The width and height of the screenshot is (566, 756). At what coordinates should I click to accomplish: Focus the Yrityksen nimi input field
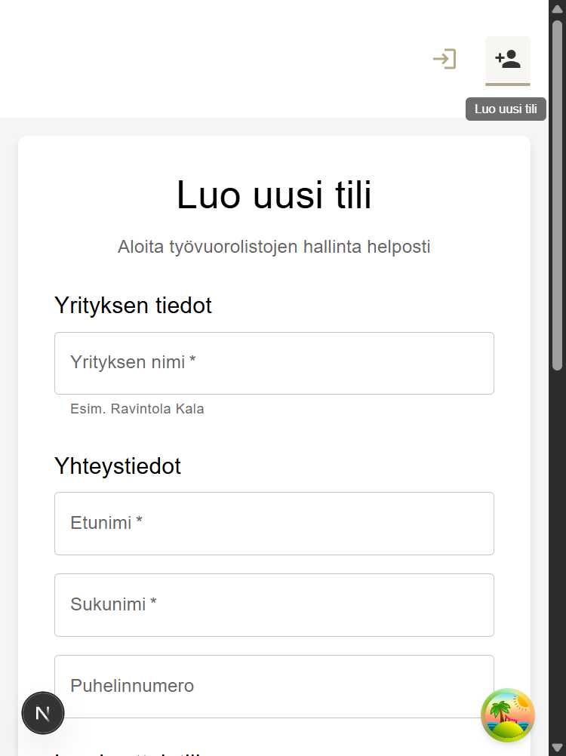coord(275,363)
